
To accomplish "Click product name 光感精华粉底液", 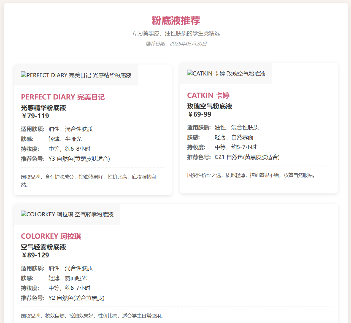I will tap(44, 108).
